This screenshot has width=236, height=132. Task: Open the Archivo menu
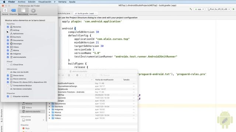pos(21,2)
